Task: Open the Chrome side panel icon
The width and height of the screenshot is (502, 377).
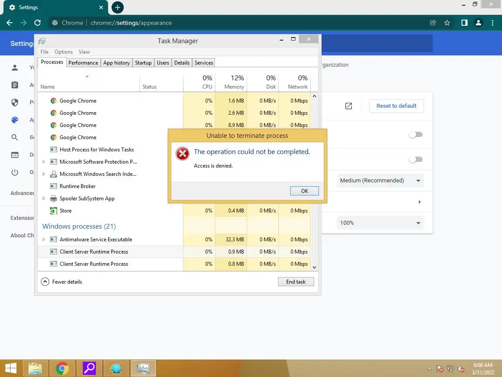Action: [x=464, y=23]
